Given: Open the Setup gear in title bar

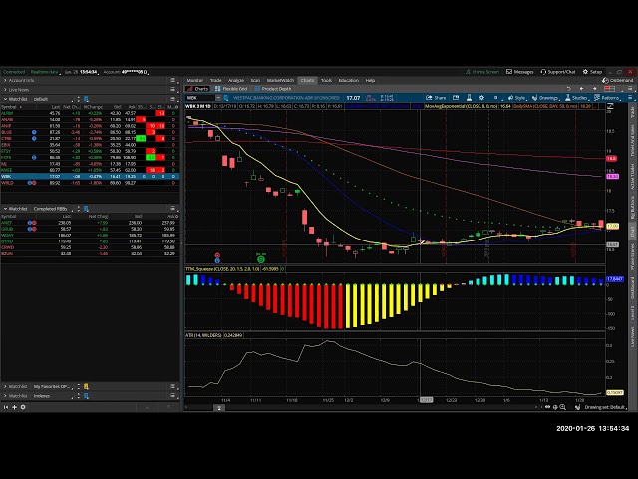Looking at the screenshot, I should click(x=592, y=72).
